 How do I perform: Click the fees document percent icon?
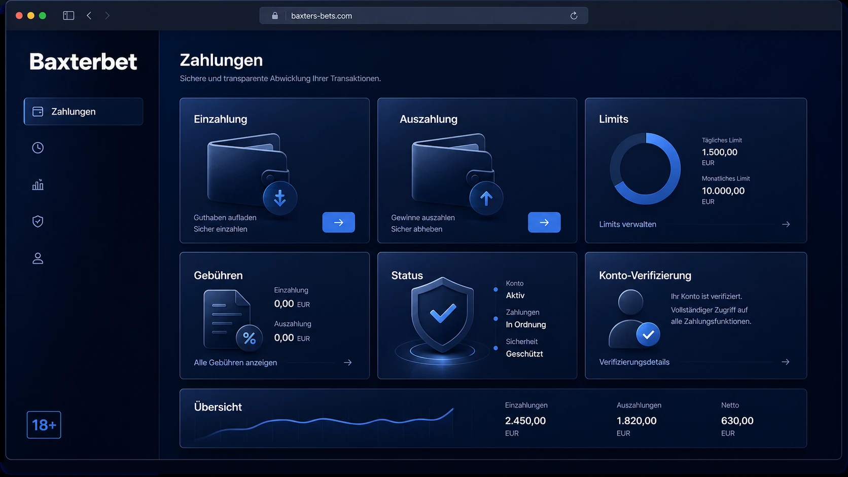coord(233,320)
